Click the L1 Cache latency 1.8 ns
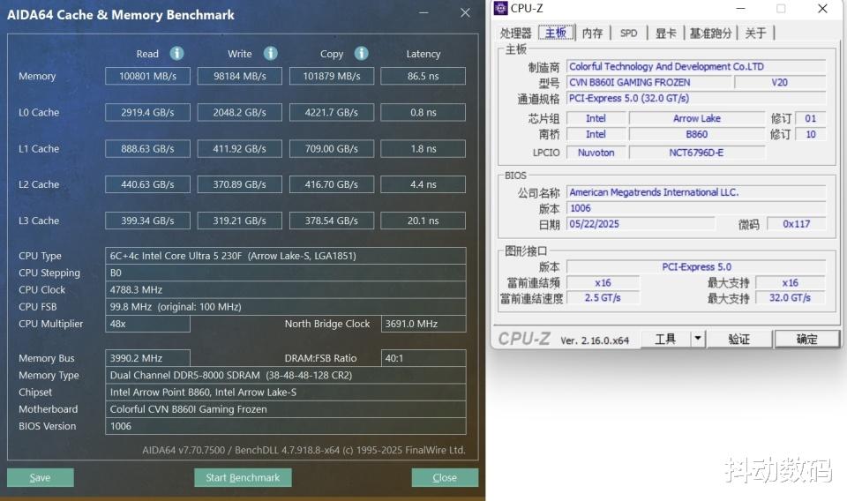Image resolution: width=847 pixels, height=501 pixels. pyautogui.click(x=423, y=148)
